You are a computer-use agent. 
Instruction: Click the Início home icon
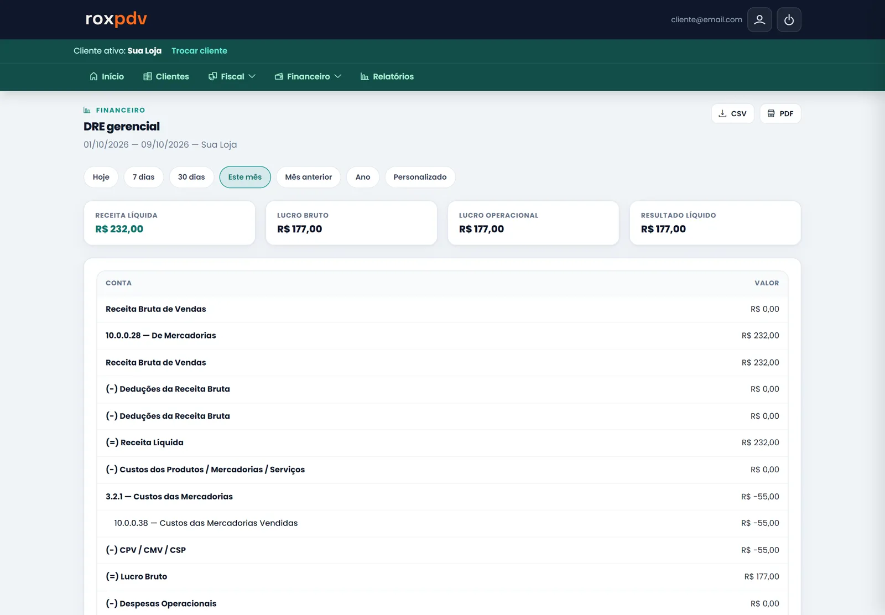[93, 76]
